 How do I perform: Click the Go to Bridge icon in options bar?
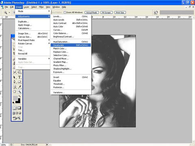coord(156,13)
